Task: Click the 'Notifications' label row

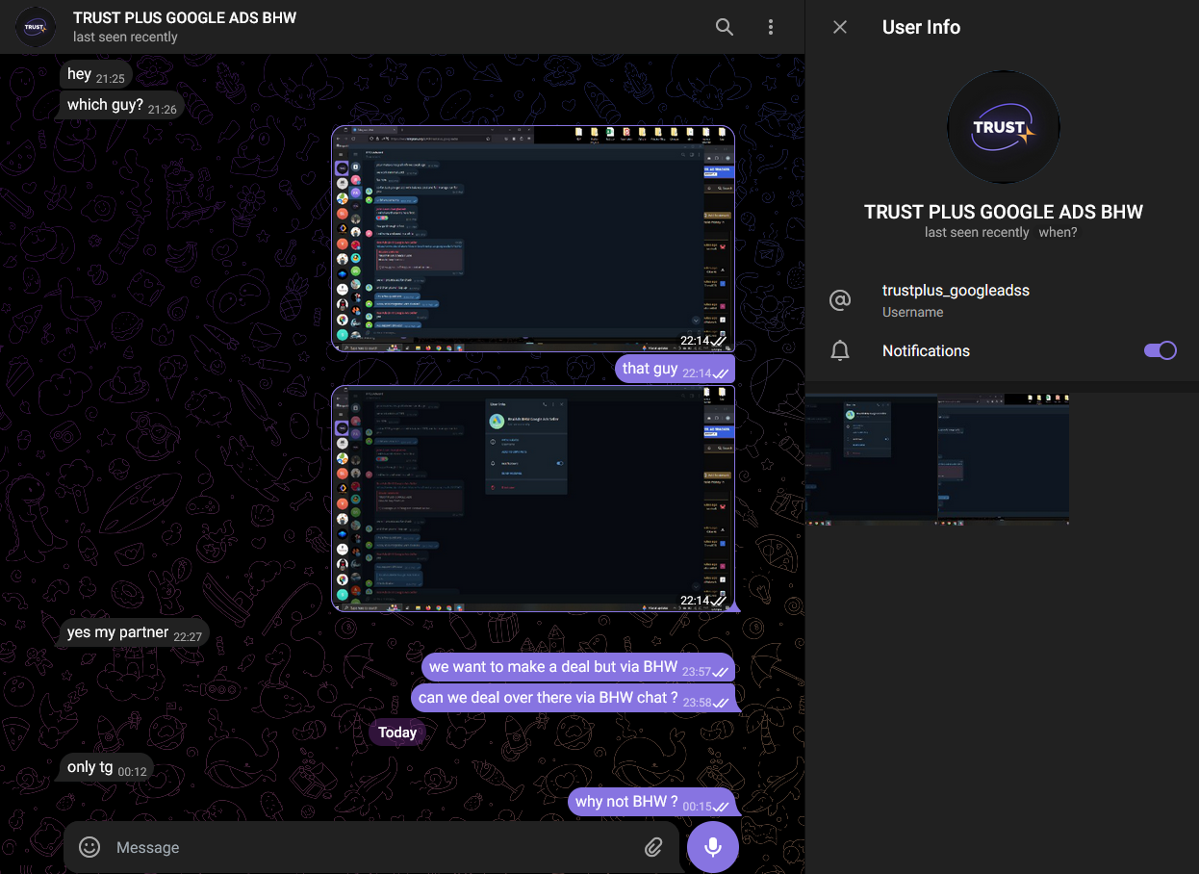Action: (1002, 350)
